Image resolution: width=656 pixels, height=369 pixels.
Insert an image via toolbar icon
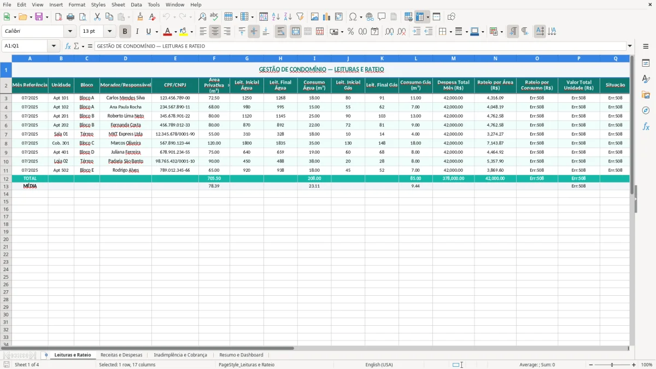pyautogui.click(x=315, y=17)
